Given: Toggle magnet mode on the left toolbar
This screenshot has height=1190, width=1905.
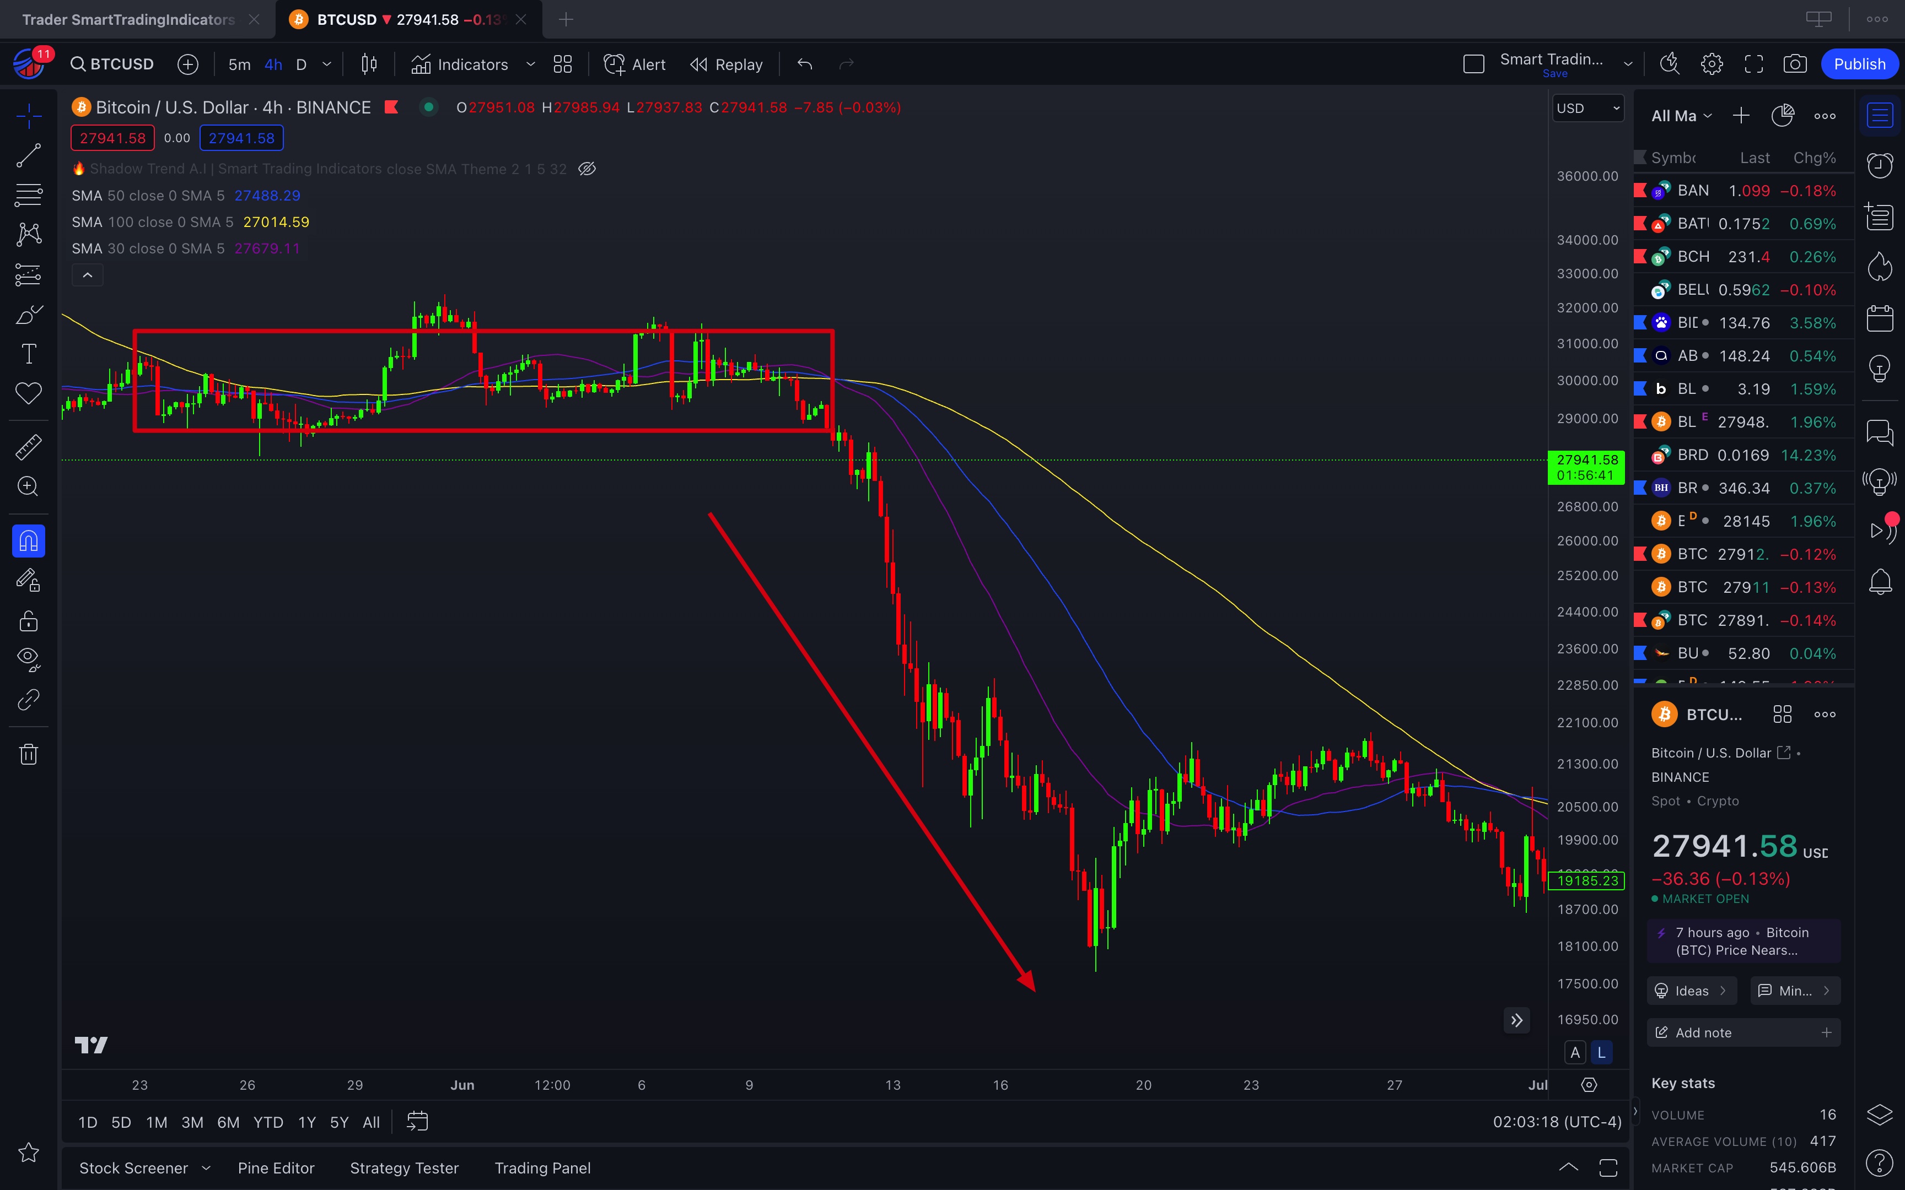Looking at the screenshot, I should tap(28, 542).
